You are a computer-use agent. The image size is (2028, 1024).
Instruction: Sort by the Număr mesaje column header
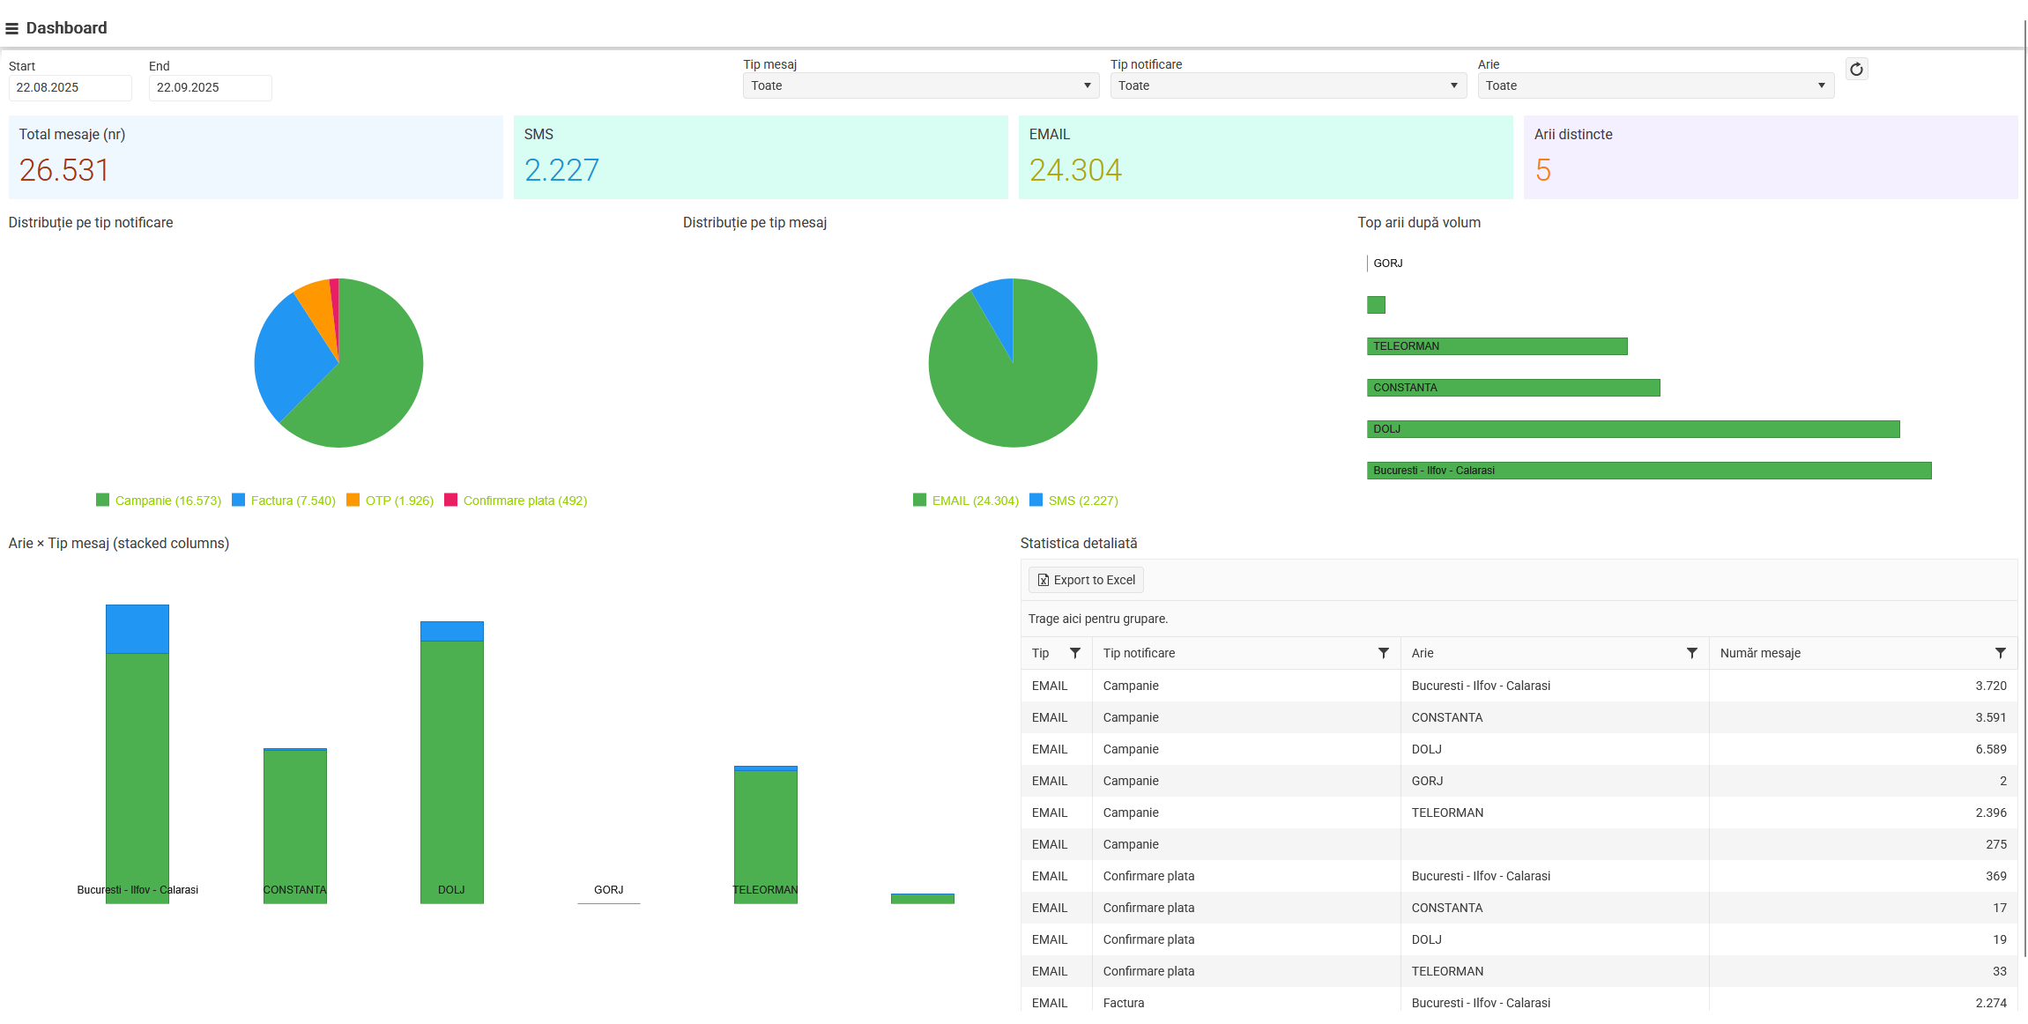1760,653
